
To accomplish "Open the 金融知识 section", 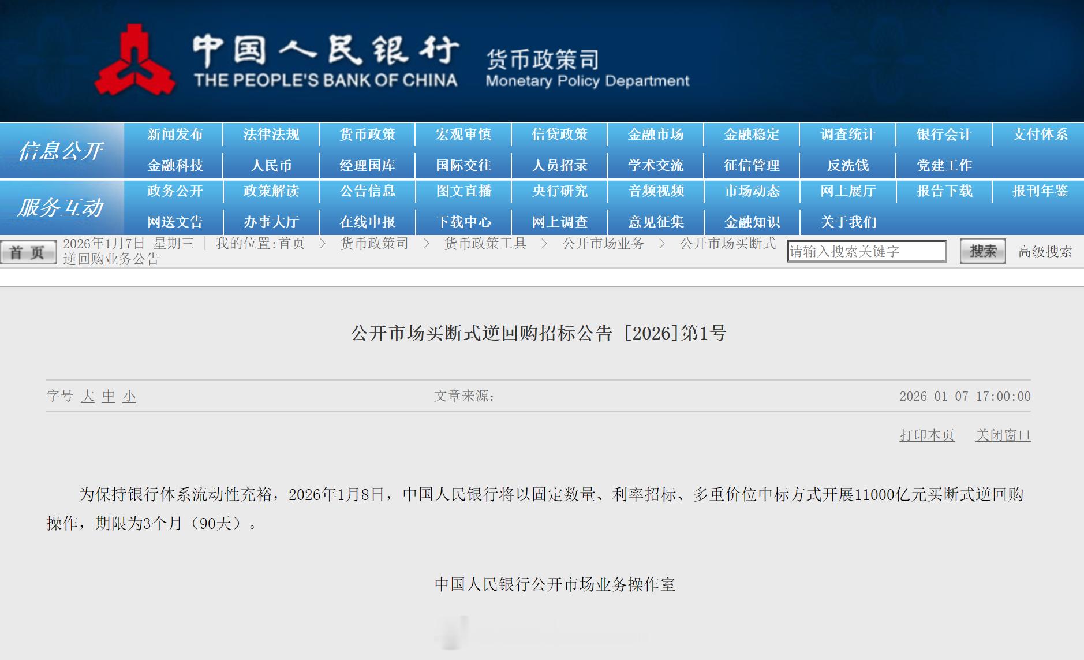I will pos(752,222).
